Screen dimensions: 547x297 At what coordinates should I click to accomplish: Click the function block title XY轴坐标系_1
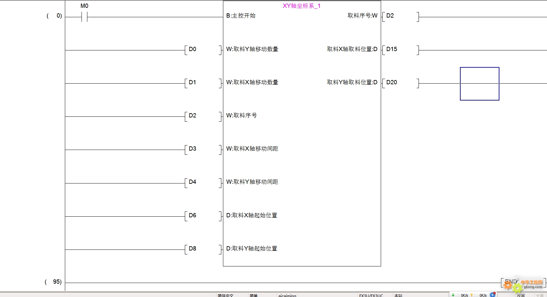(302, 6)
